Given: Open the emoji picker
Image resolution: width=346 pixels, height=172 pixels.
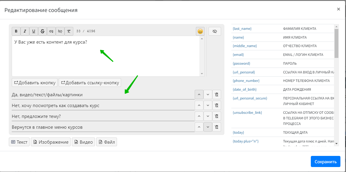Looking at the screenshot, I should tap(200, 31).
